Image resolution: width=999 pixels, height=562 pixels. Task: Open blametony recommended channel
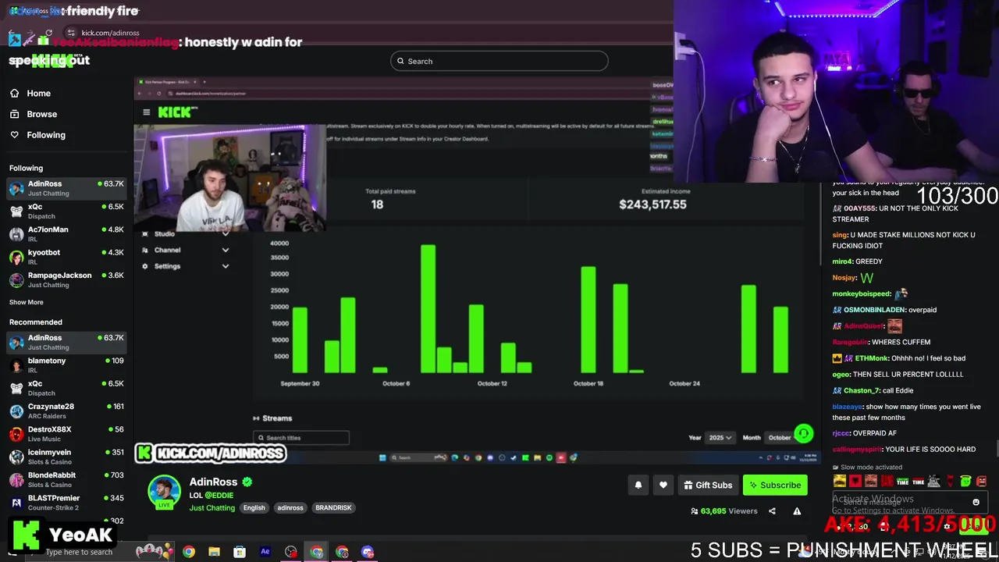66,365
